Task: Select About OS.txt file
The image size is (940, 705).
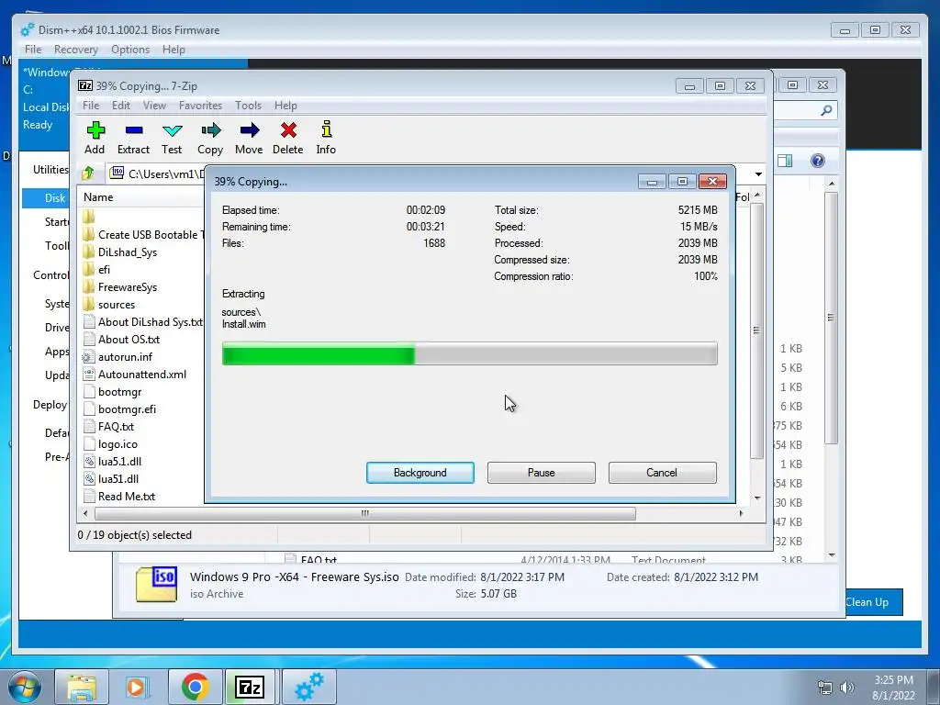Action: point(122,340)
